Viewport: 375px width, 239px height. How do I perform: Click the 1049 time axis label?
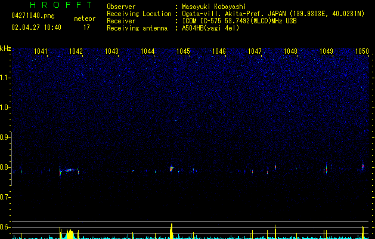point(326,51)
